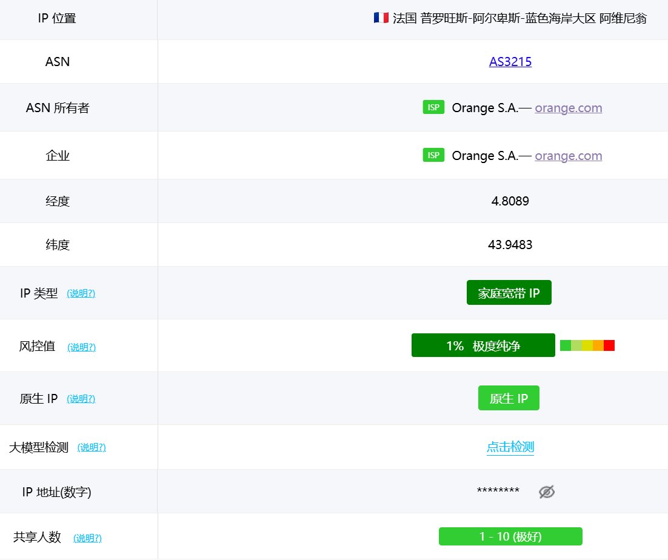Click ISP badge in 企业 row
This screenshot has height=560, width=668.
tap(433, 155)
